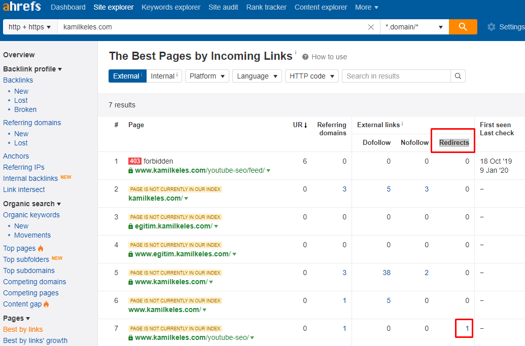Open Top subfolders in the sidebar
This screenshot has width=525, height=346.
tap(26, 259)
